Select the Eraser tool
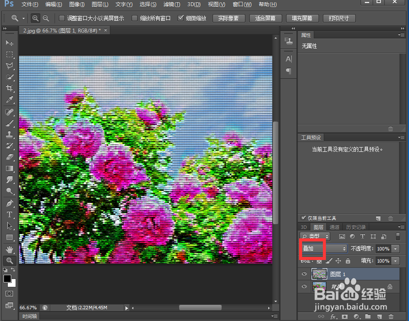409x321 pixels. [x=10, y=157]
